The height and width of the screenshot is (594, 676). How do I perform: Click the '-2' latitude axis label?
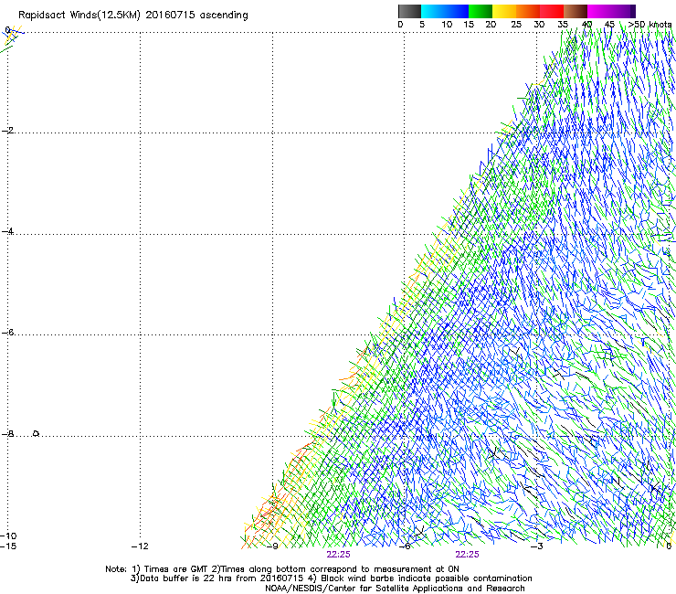point(7,131)
